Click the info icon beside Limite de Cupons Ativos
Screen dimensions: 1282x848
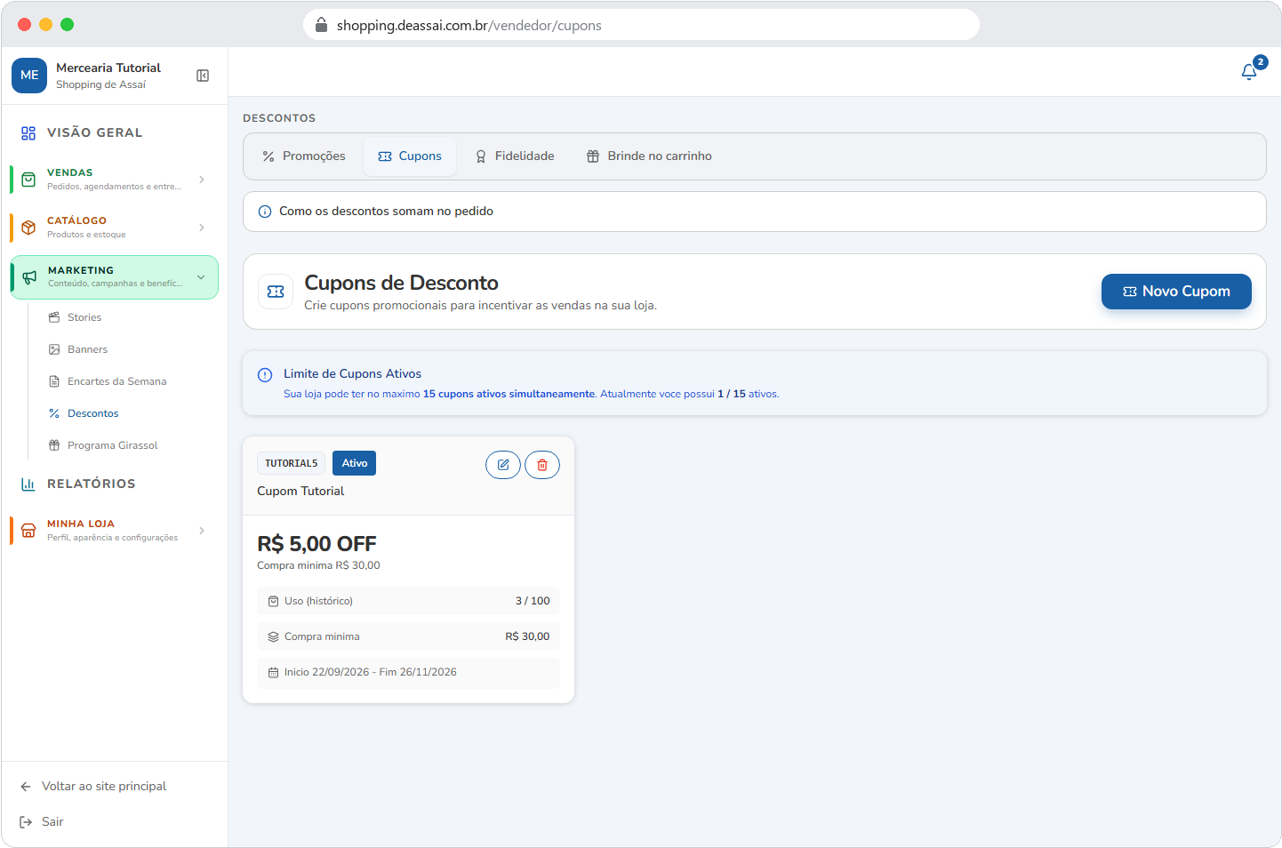tap(265, 375)
